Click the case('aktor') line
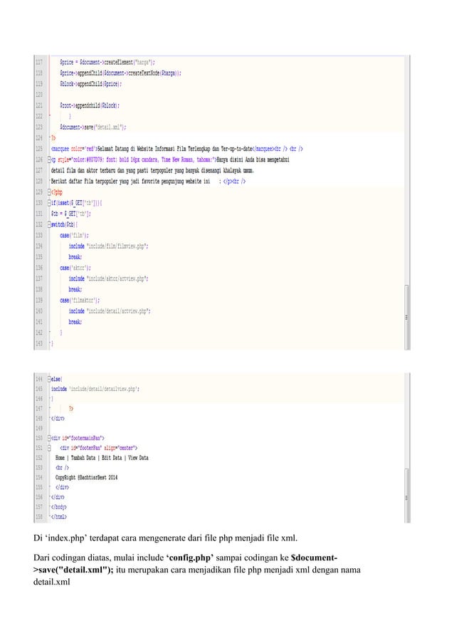The width and height of the screenshot is (454, 643). [75, 268]
